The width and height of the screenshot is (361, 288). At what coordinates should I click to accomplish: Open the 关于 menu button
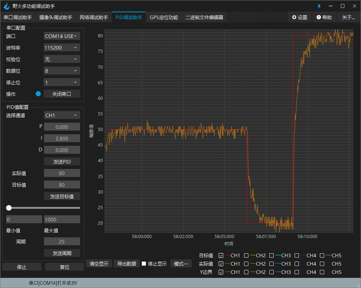tap(348, 17)
